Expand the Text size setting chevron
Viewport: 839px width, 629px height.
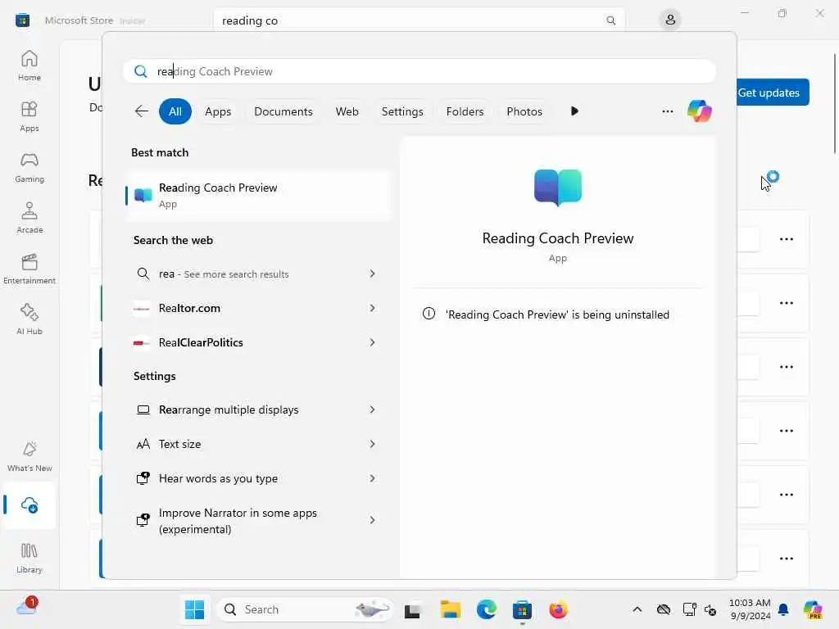[372, 444]
